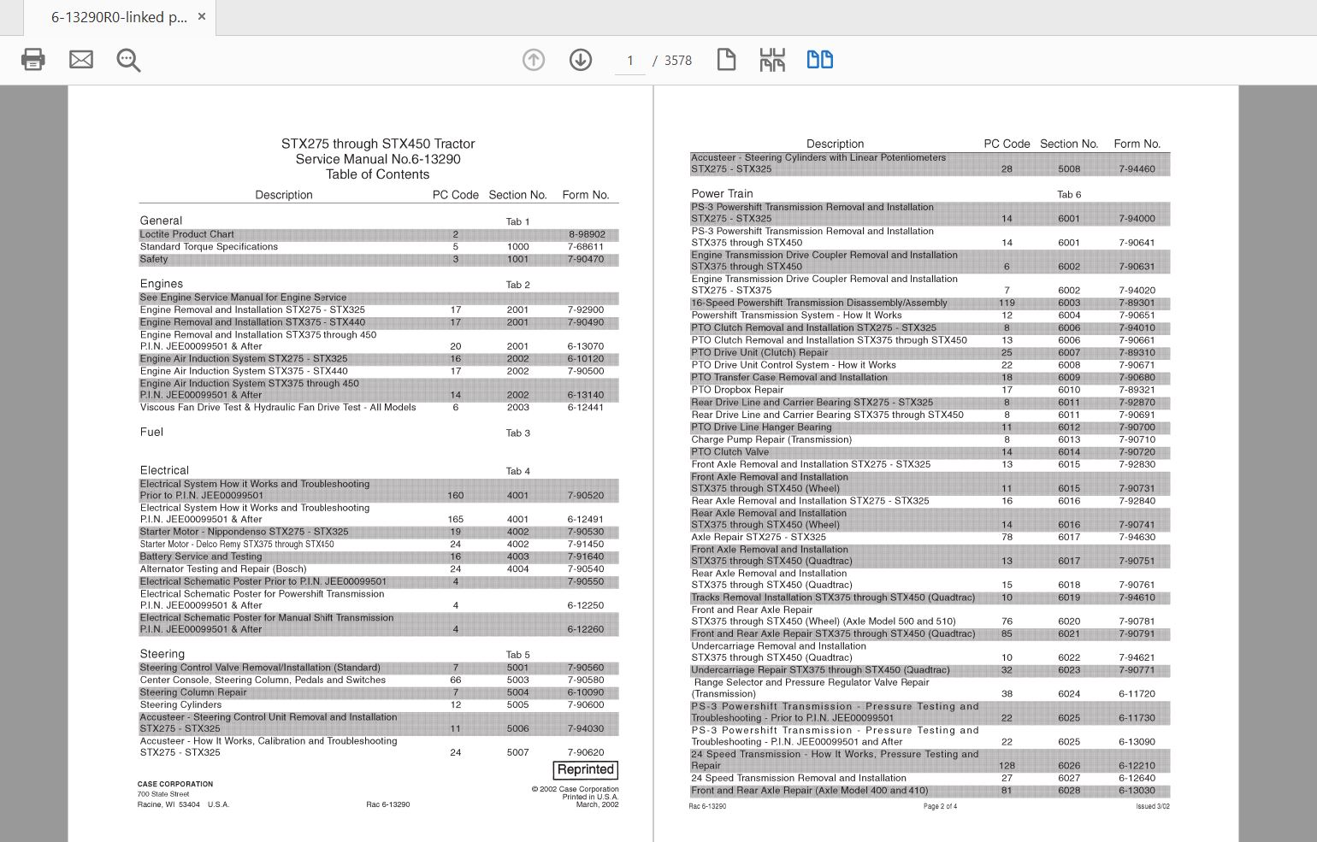Open the page thumbnails grid view
Image resolution: width=1317 pixels, height=842 pixels.
[772, 60]
